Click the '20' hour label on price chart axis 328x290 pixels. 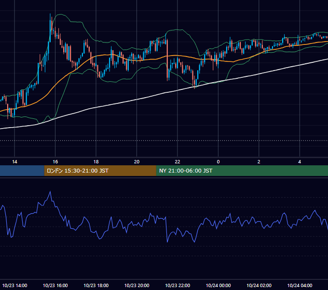[x=137, y=162]
